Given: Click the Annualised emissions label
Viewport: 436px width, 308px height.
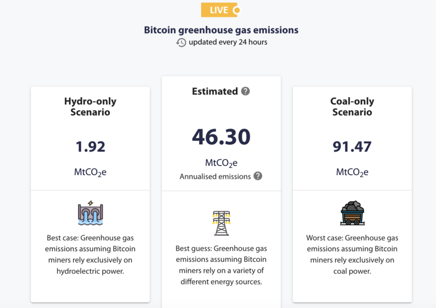Looking at the screenshot, I should [x=215, y=177].
